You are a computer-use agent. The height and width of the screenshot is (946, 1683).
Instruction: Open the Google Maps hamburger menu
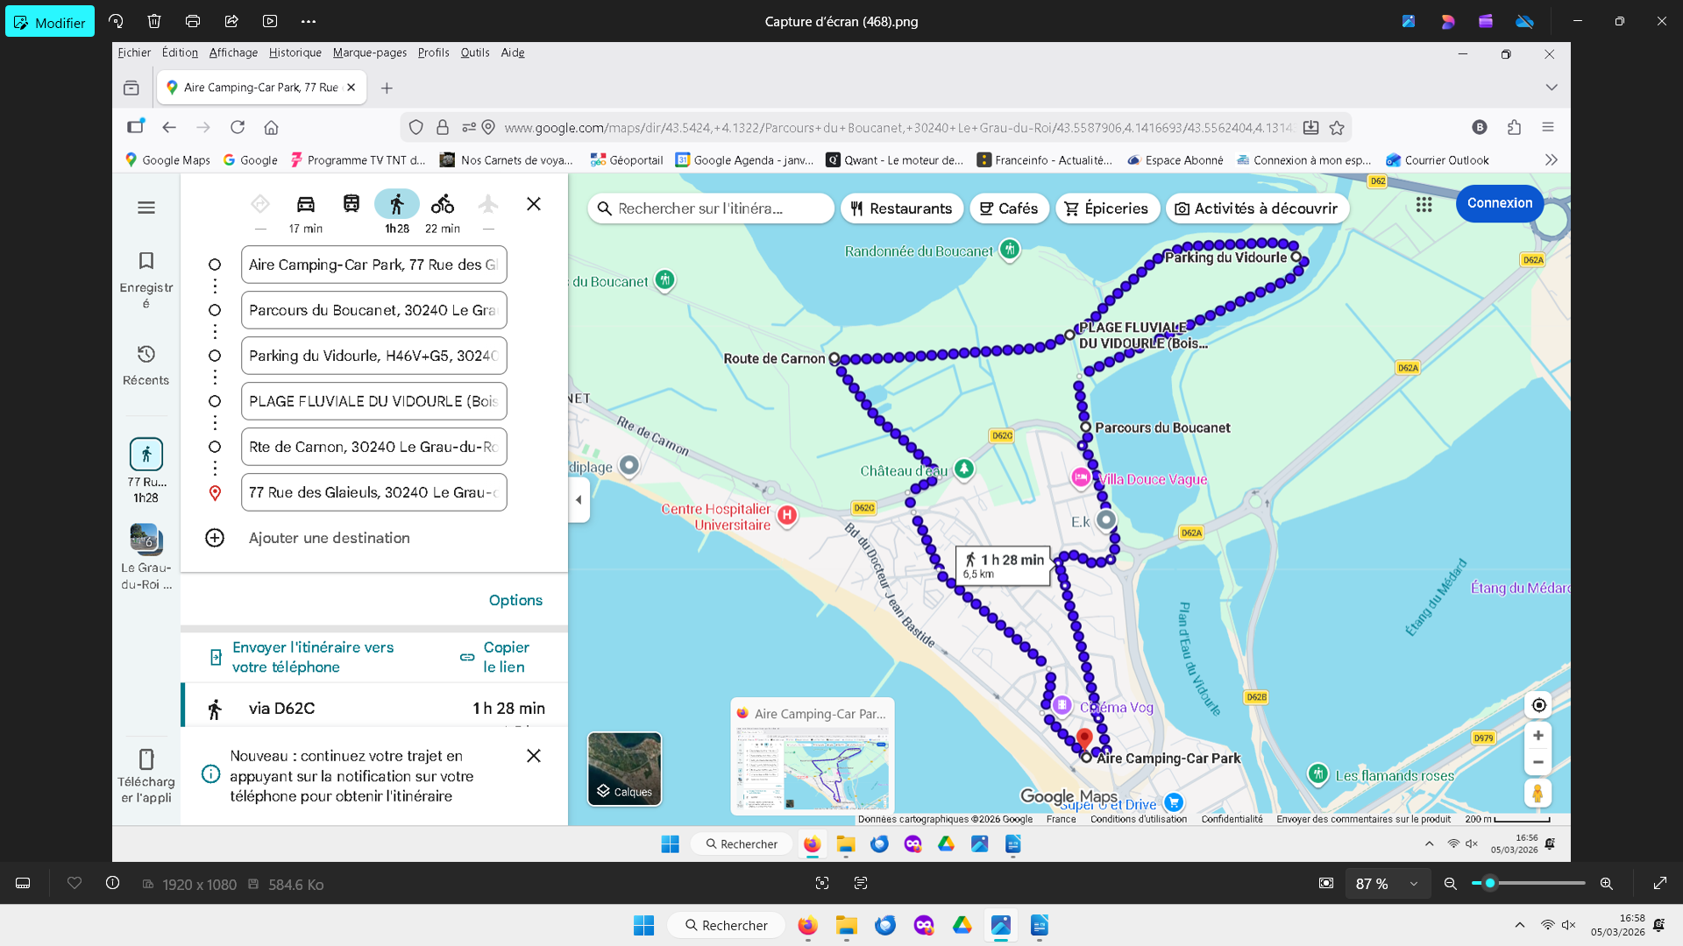click(146, 208)
